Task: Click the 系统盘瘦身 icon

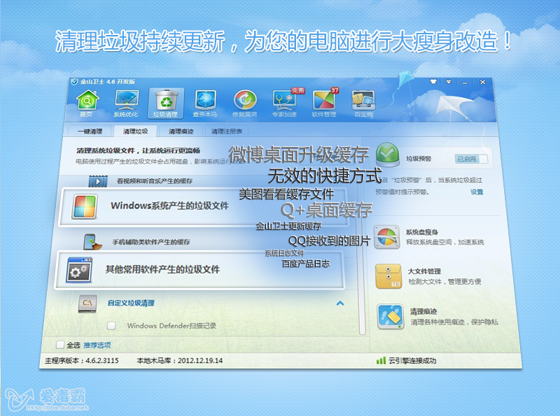Action: click(387, 237)
